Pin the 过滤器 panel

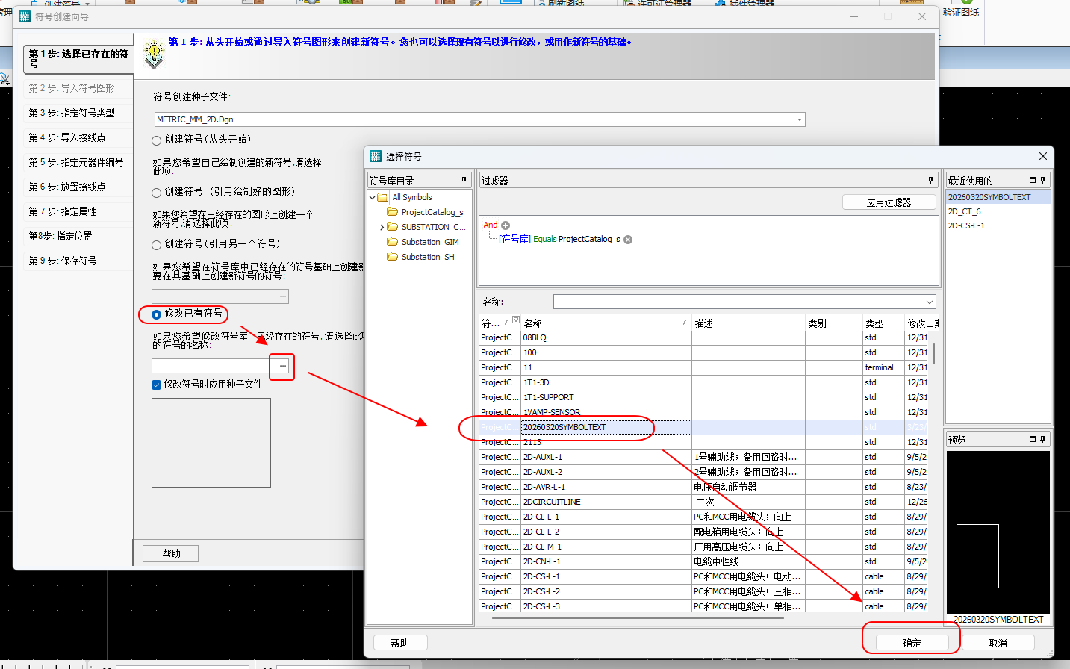[930, 181]
